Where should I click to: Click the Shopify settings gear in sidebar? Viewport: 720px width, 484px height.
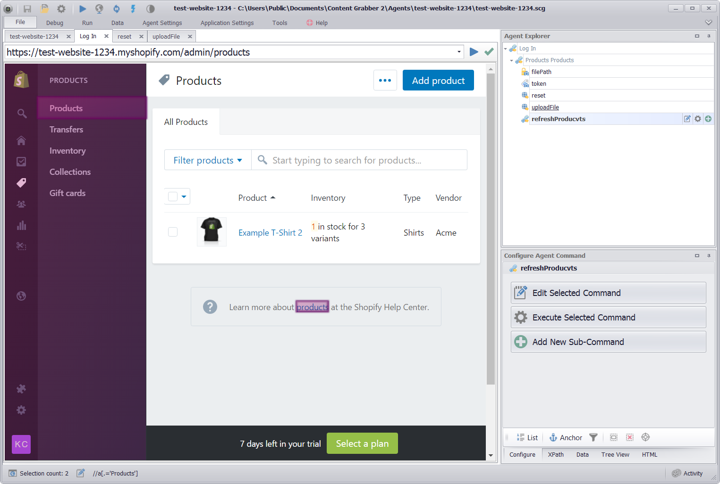(x=21, y=410)
